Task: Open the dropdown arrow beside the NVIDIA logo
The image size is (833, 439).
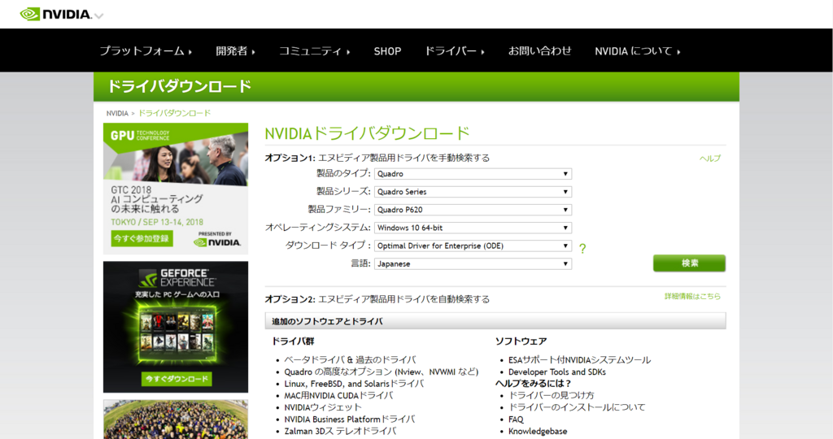Action: [98, 16]
